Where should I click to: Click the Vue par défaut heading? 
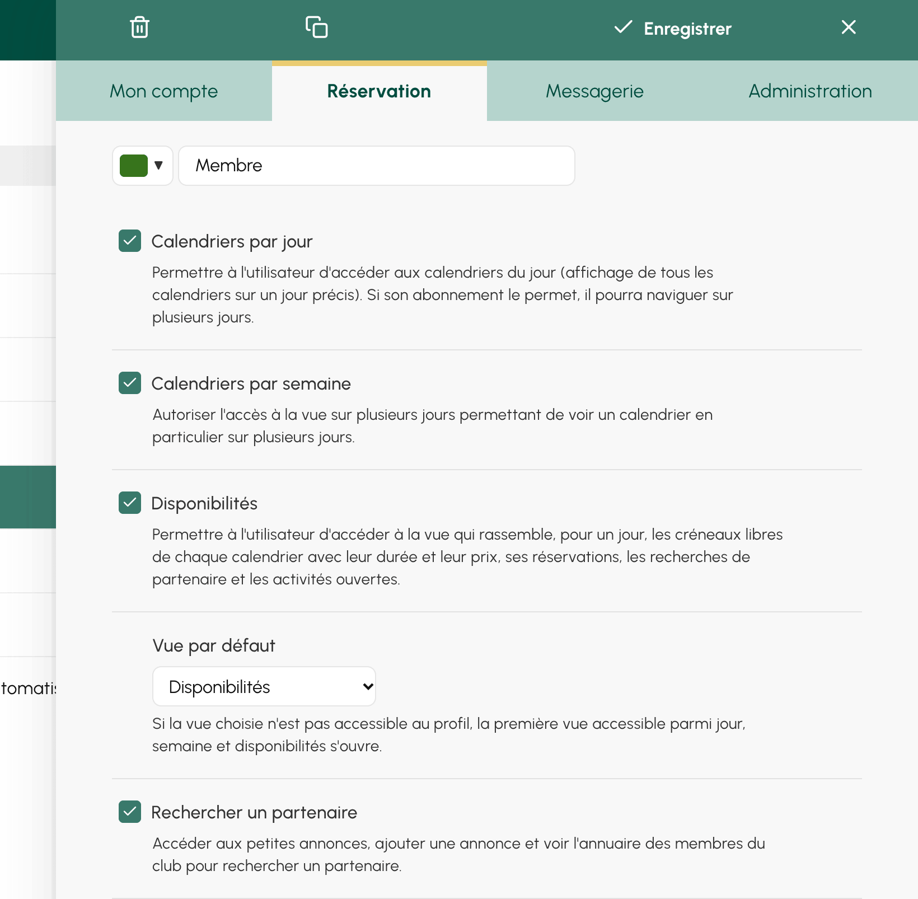click(x=214, y=645)
